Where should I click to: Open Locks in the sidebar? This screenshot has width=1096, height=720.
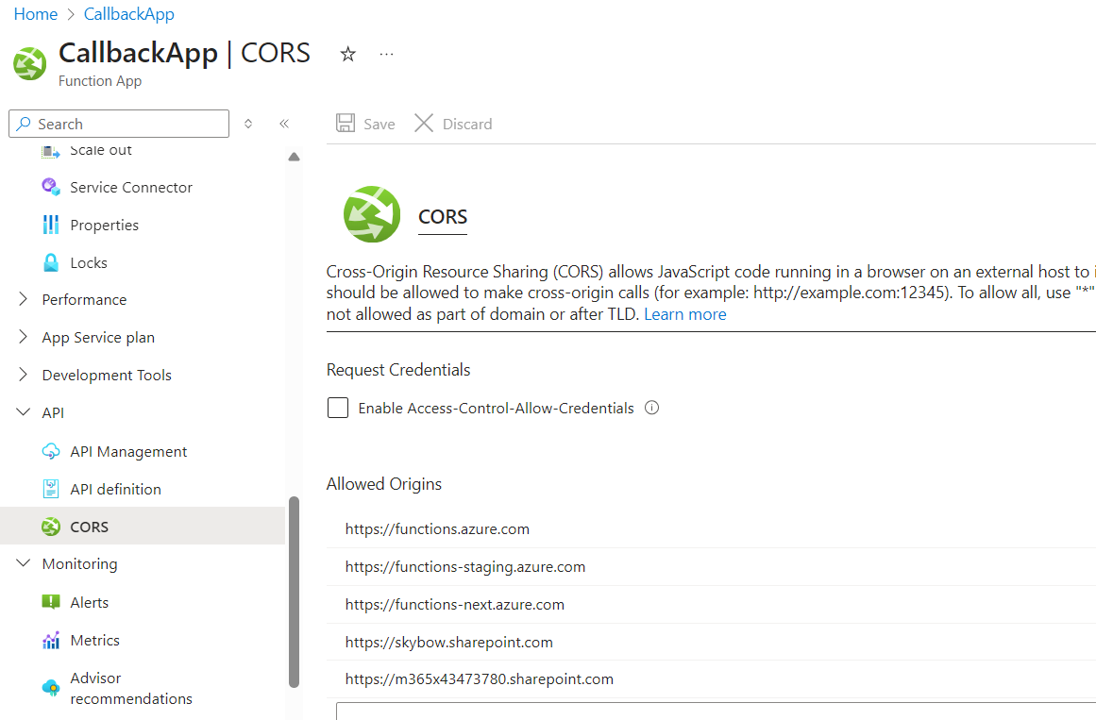89,262
